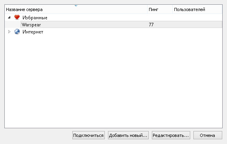The image size is (227, 144).
Task: Click the Редактировать button
Action: pos(171,135)
